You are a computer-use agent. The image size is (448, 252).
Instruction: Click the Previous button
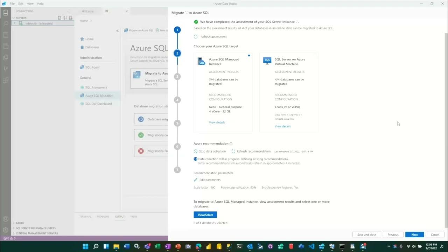coord(393,235)
